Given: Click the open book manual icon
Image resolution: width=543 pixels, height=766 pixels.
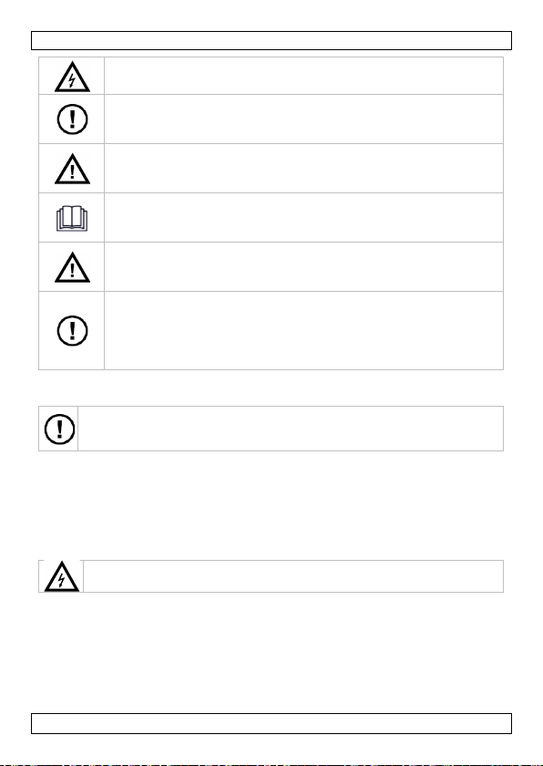Looking at the screenshot, I should click(x=72, y=218).
